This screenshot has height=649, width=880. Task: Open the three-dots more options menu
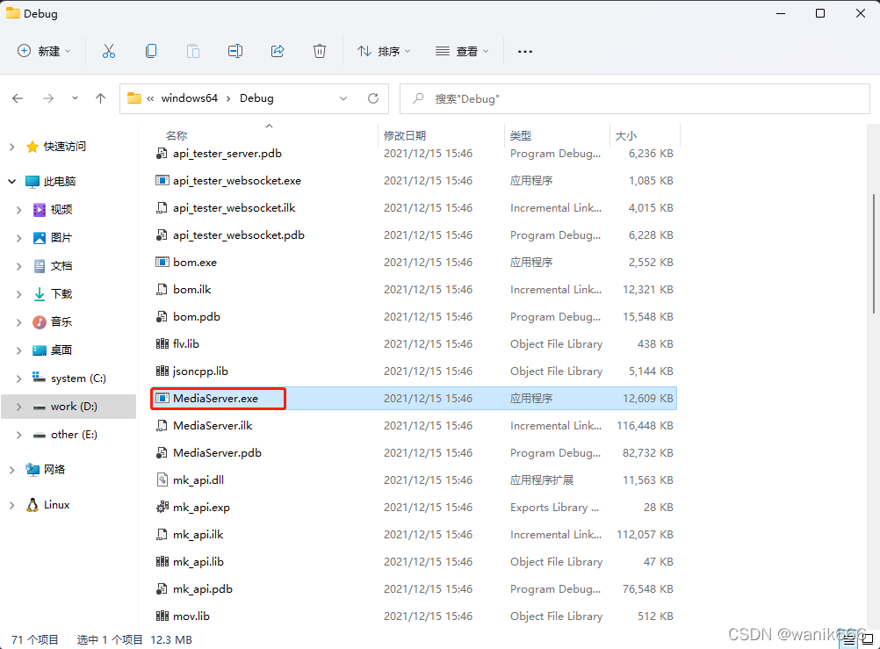click(524, 51)
